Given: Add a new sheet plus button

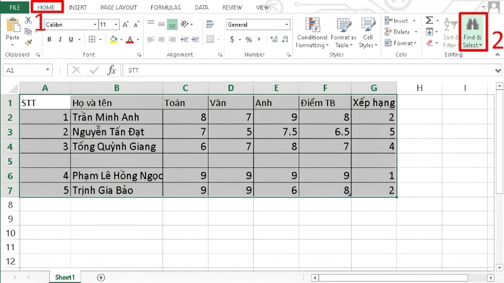Looking at the screenshot, I should pyautogui.click(x=101, y=277).
